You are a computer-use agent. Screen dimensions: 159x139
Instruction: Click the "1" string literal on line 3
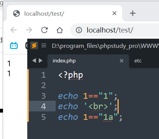(x=106, y=96)
